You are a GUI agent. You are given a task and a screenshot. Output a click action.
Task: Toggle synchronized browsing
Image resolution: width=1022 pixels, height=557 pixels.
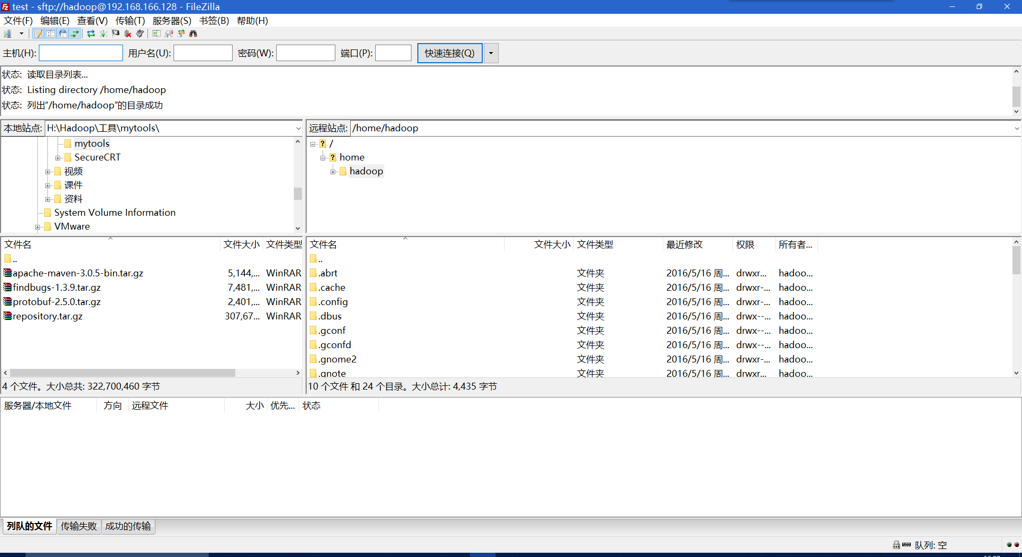(181, 33)
